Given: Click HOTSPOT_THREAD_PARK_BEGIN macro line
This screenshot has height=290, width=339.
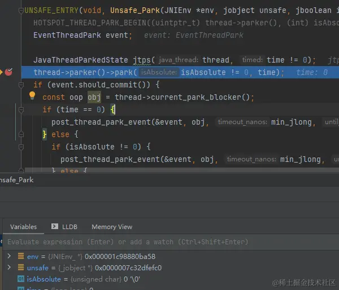Looking at the screenshot, I should [x=186, y=23].
